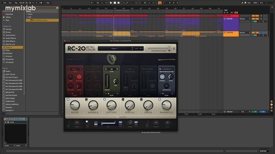Click the large Space knob
Viewport: 275px width, 154px height.
(148, 105)
